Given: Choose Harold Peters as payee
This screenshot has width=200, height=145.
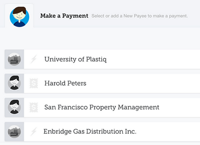Looking at the screenshot, I should [x=65, y=83].
